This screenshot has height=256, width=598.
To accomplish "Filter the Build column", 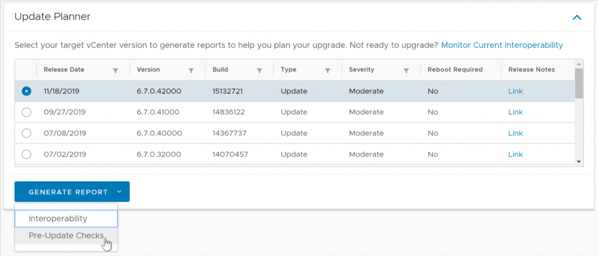I will pyautogui.click(x=259, y=71).
